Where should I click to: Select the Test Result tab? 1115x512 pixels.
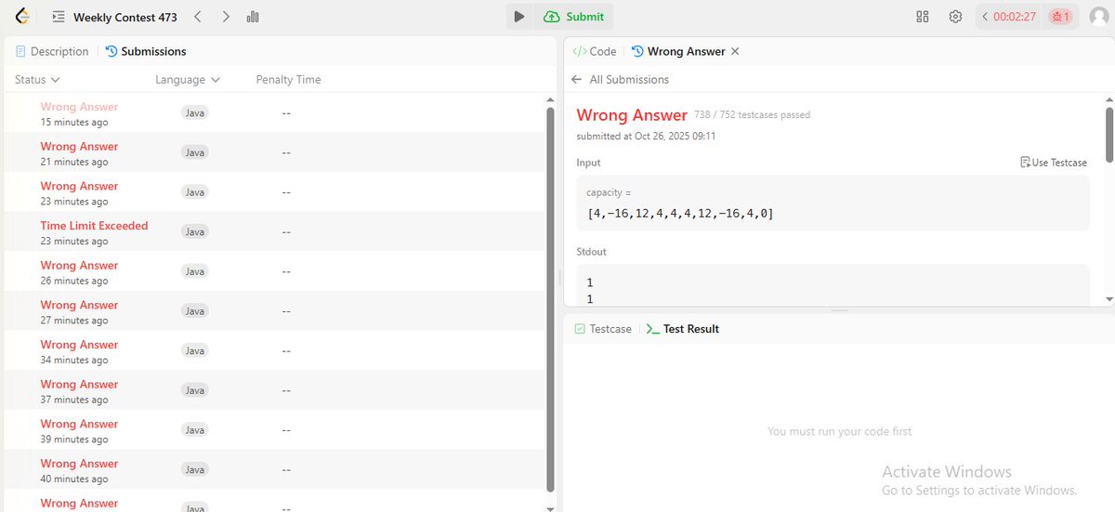pos(682,329)
